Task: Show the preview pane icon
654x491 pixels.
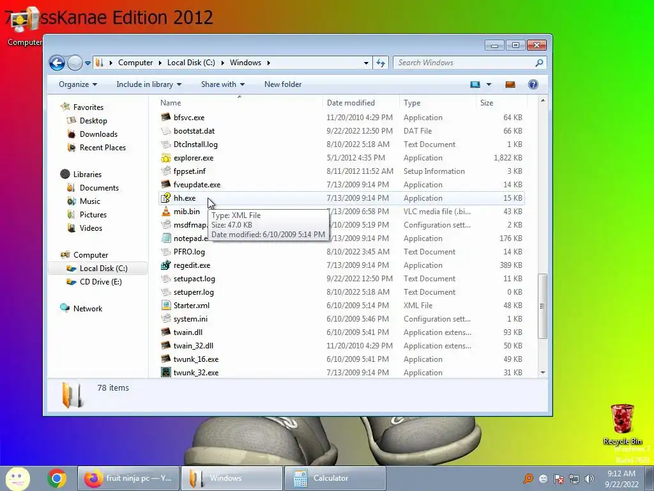Action: [x=510, y=84]
